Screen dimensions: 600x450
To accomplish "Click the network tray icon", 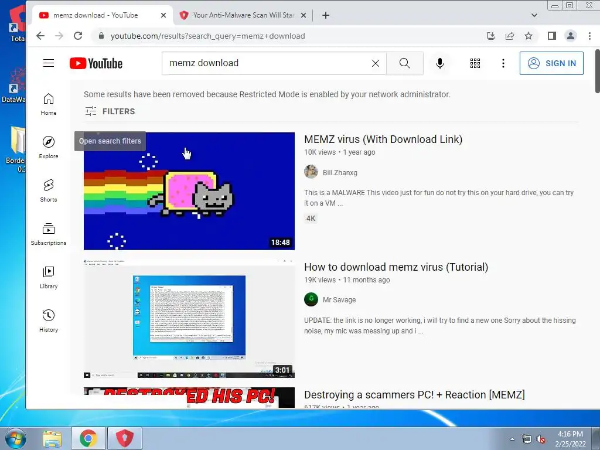I will click(x=527, y=439).
